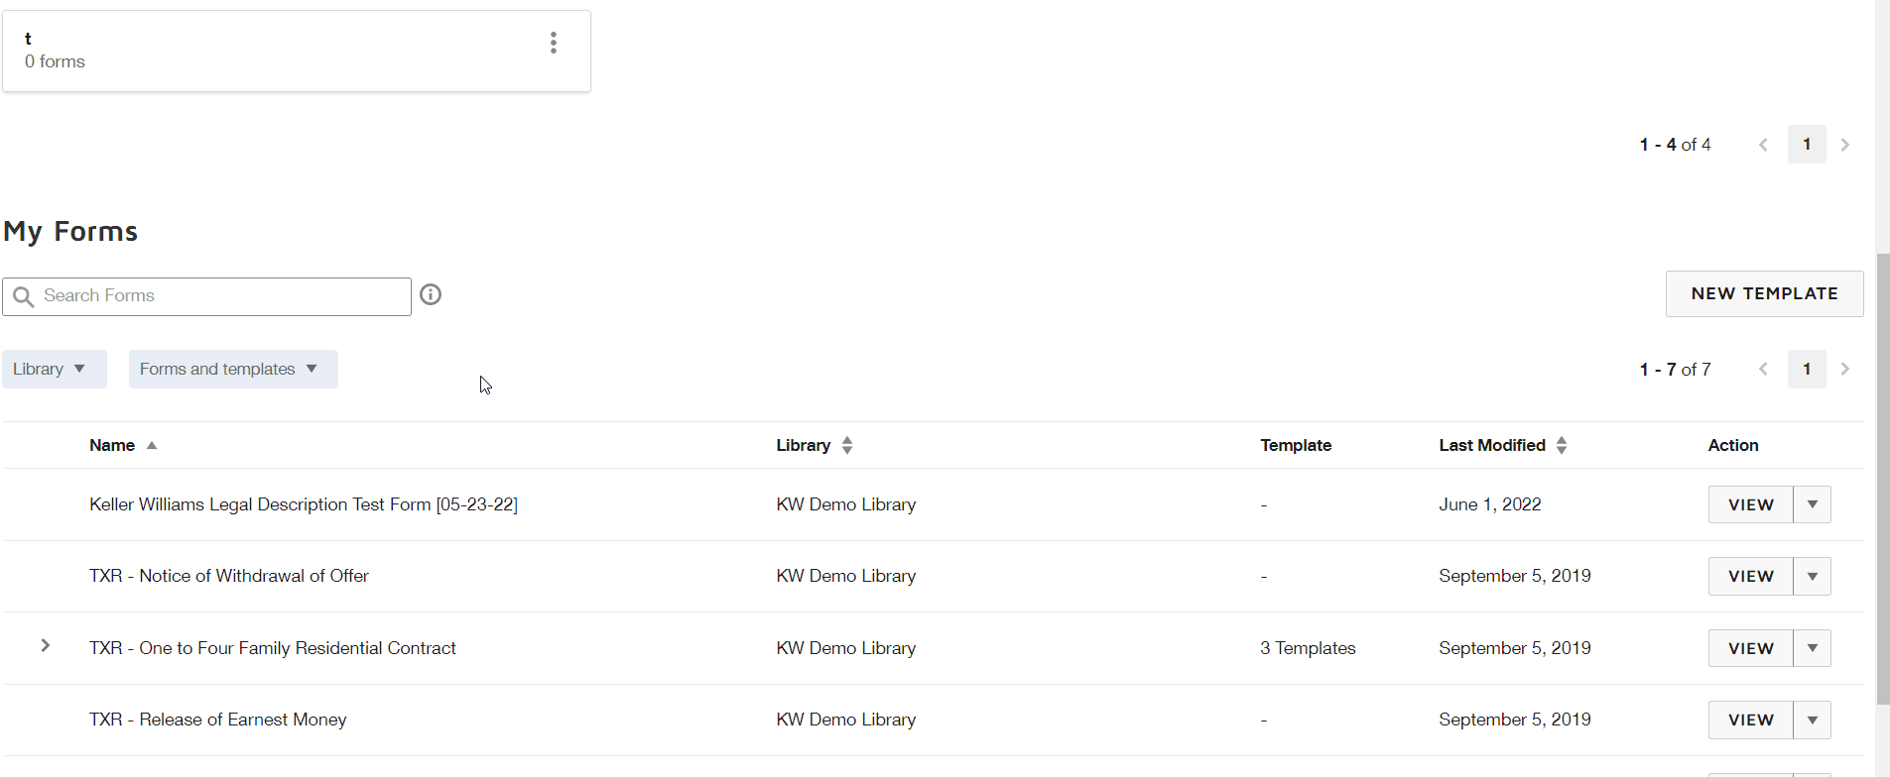The height and width of the screenshot is (777, 1890).
Task: Open action dropdown for Release of Earnest Money
Action: coord(1813,720)
